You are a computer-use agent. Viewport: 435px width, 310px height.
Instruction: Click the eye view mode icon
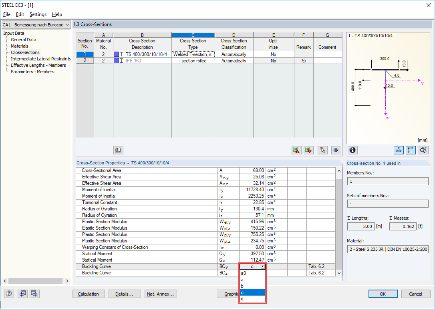point(336,150)
